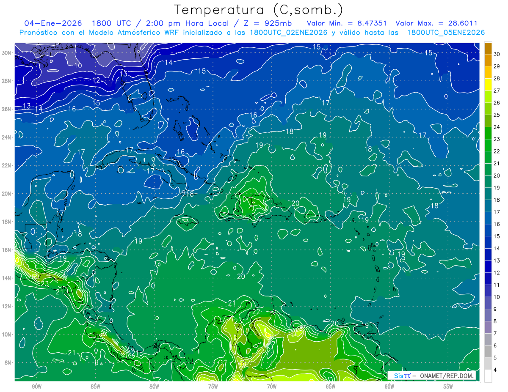The width and height of the screenshot is (508, 392).
Task: Click the 22N latitude axis label
Action: [x=6, y=165]
